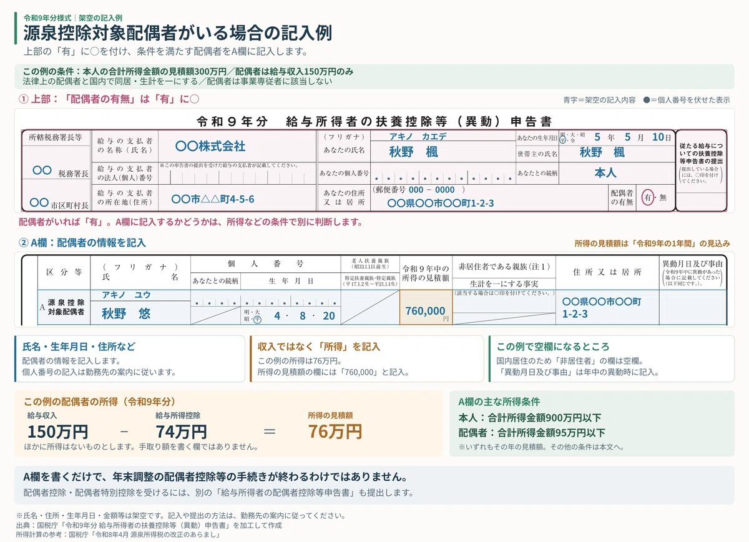Click the card title 収入ではなく「所得」を記入

(x=318, y=347)
